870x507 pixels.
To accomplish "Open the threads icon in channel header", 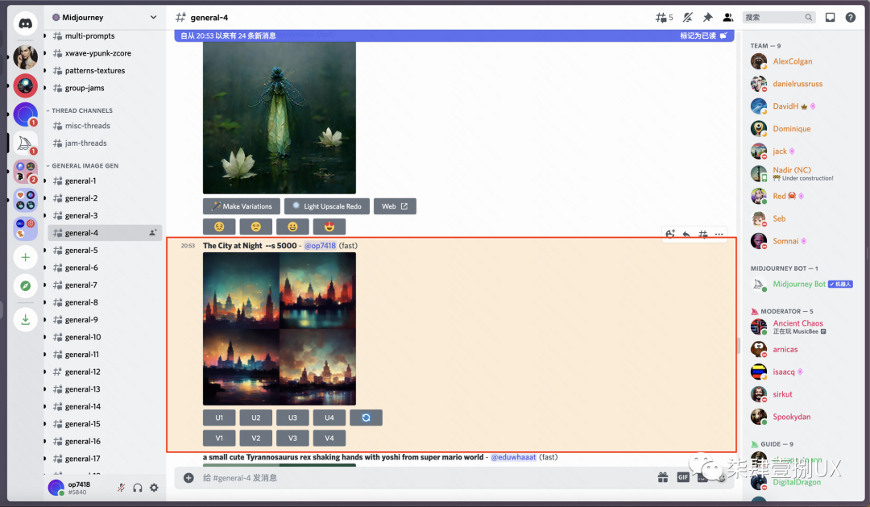I will (x=664, y=18).
